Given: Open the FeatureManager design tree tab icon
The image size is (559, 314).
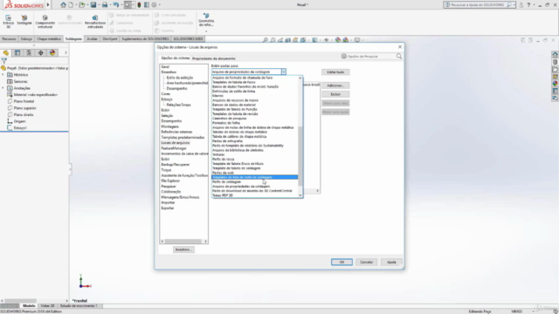Looking at the screenshot, I should (6, 52).
